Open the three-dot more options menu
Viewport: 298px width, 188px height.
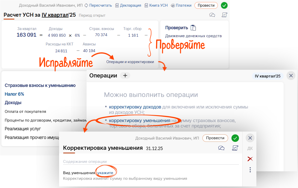(250, 170)
